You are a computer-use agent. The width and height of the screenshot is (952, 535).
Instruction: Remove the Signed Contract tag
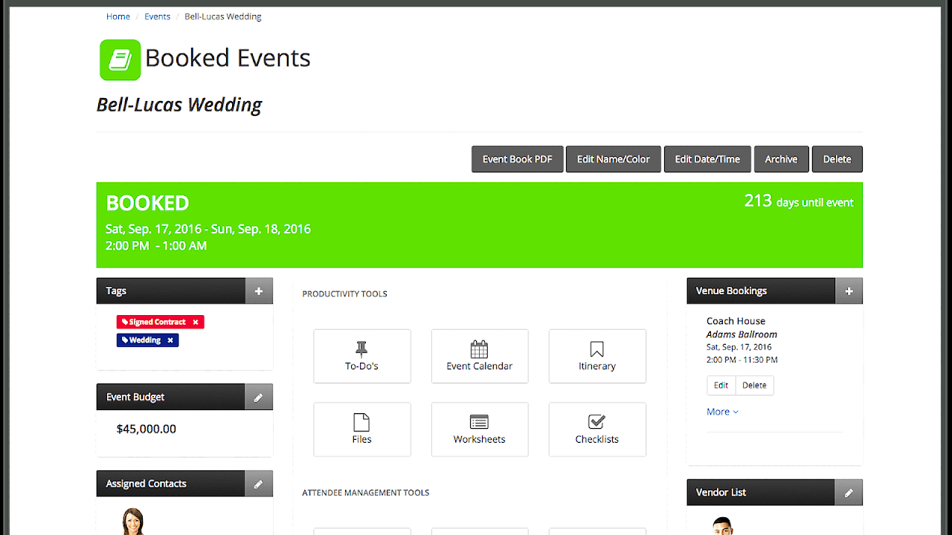point(196,322)
